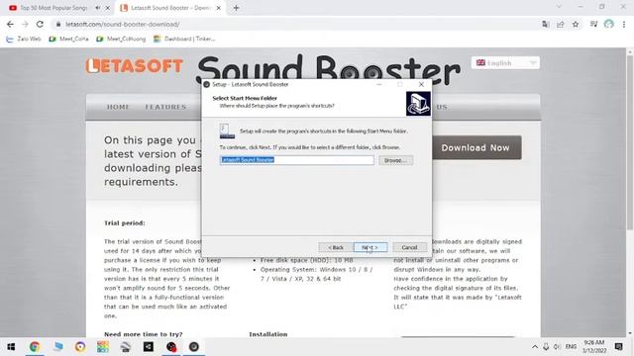Image resolution: width=634 pixels, height=356 pixels.
Task: Click the site padlock icon
Action: tap(58, 24)
